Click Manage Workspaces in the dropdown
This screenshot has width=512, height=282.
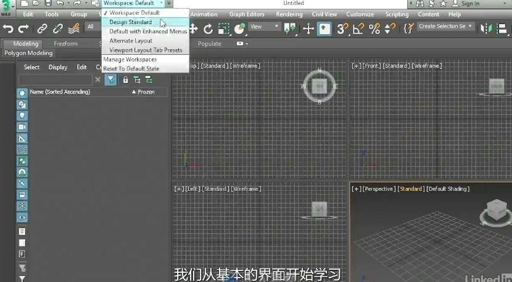pyautogui.click(x=146, y=59)
